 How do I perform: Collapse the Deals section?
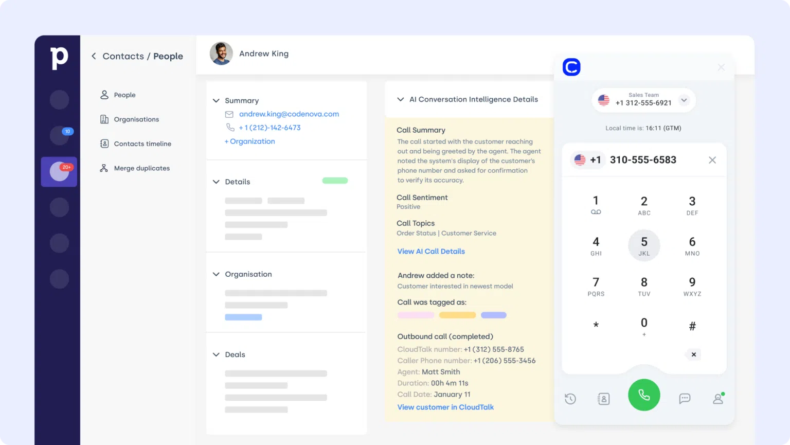click(x=216, y=354)
